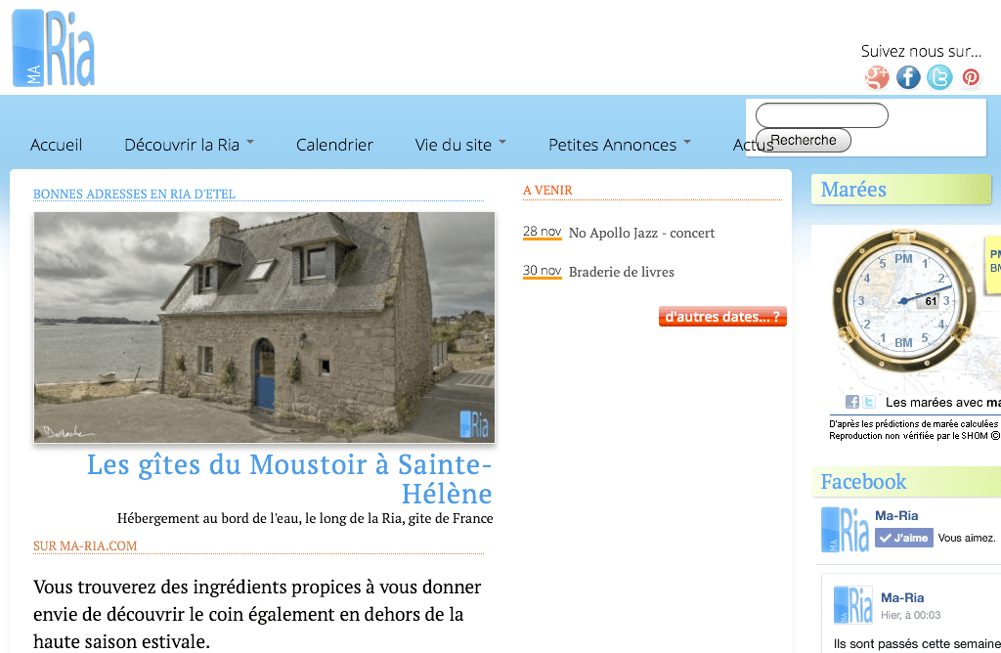Click the small Facebook icon under tide clock
Viewport: 1001px width, 653px height.
[x=852, y=402]
